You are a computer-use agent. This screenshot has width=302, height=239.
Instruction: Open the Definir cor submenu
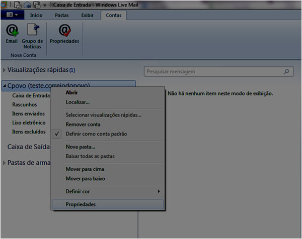tap(108, 191)
